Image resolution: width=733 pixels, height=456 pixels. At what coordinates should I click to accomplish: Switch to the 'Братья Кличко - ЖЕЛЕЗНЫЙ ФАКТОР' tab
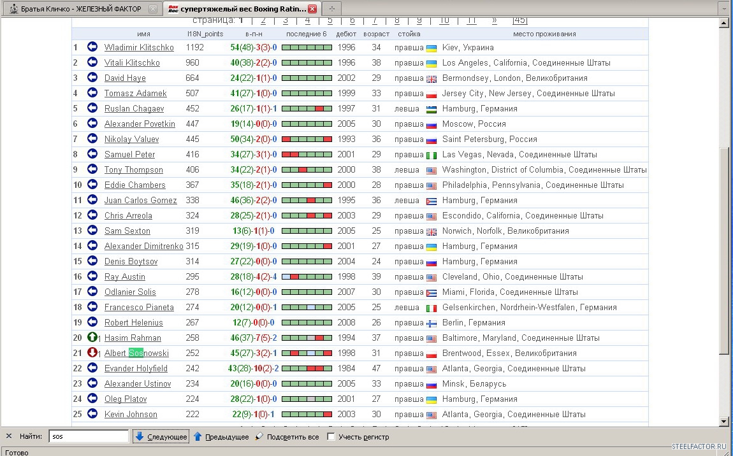point(80,9)
